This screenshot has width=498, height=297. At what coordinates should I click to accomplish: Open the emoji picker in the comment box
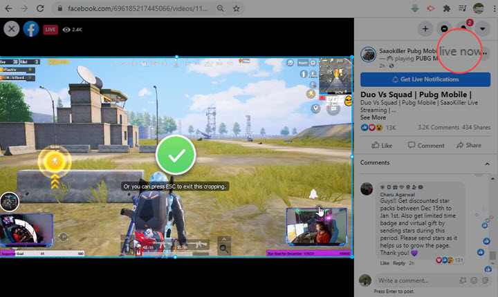[x=474, y=280]
